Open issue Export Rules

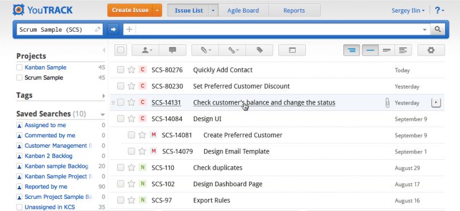(x=212, y=200)
